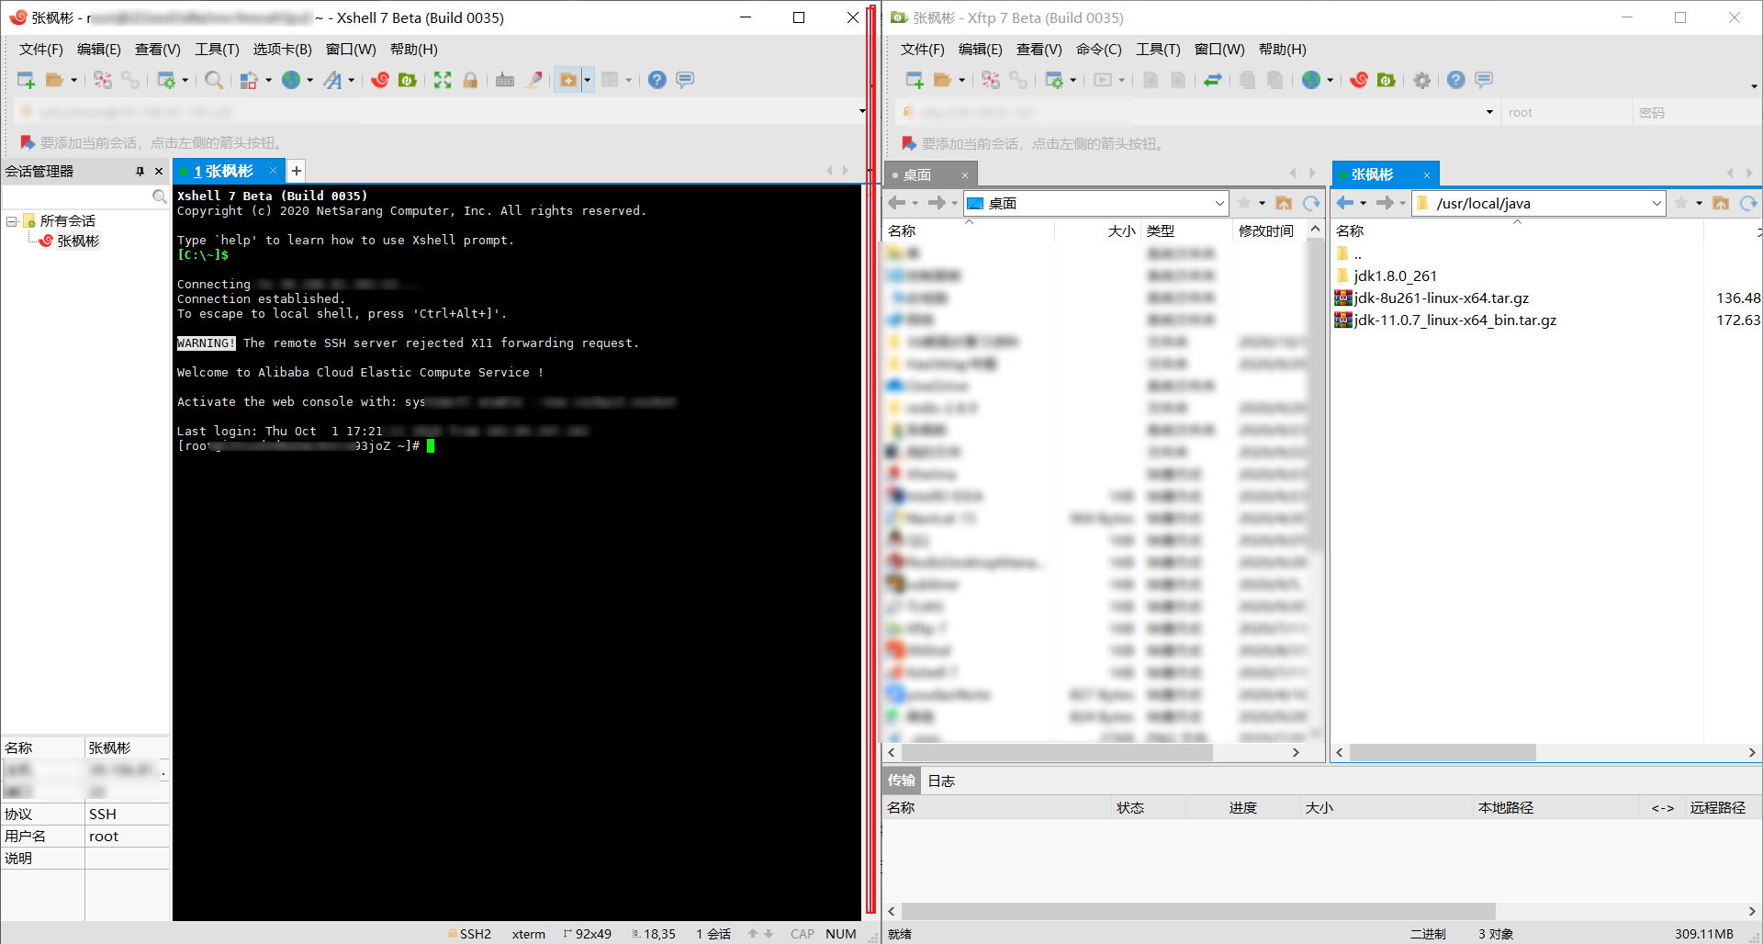Viewport: 1763px width, 944px height.
Task: Launch Xftp green icon in Xshell toolbar
Action: click(x=408, y=80)
